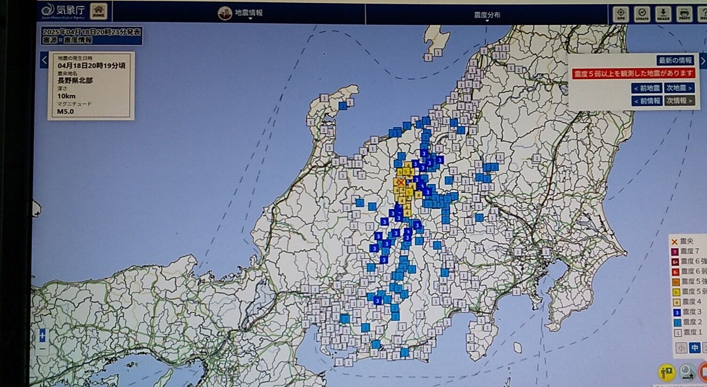
Task: Click the 5+ 震度5強 legend swatch
Action: pos(676,282)
